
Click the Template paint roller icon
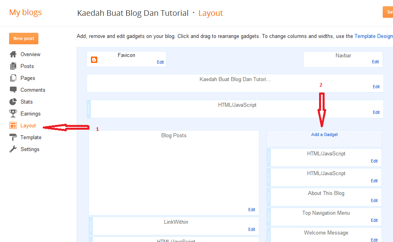pos(13,137)
